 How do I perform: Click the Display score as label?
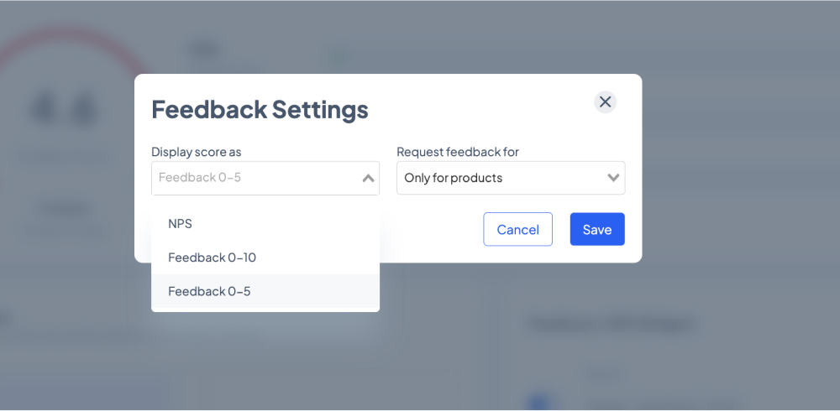(196, 152)
